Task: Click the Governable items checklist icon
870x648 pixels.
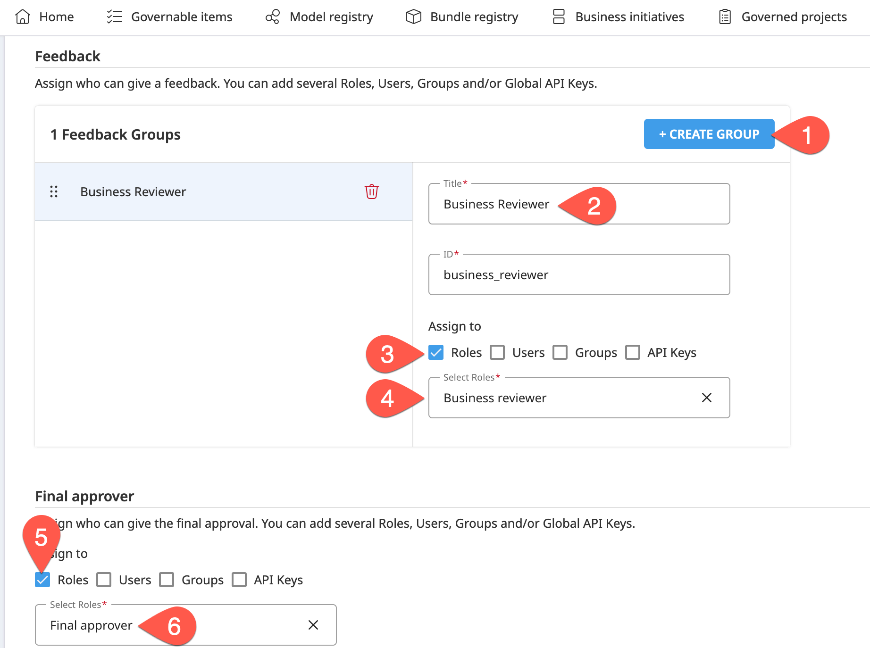Action: pyautogui.click(x=114, y=17)
